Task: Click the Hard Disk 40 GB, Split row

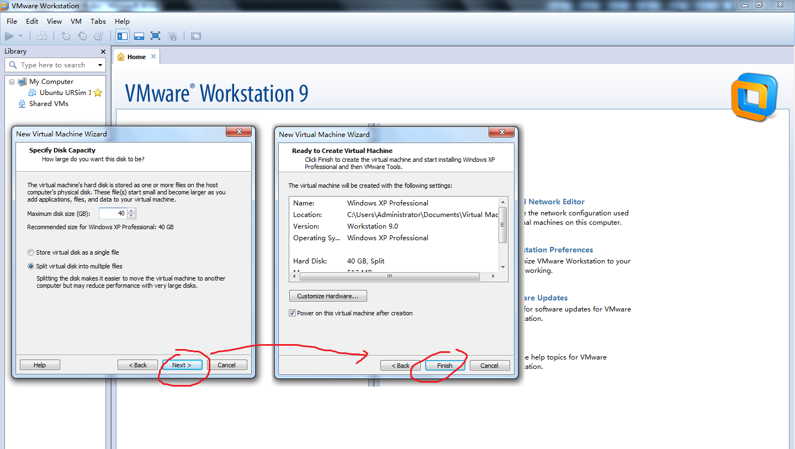Action: coord(394,261)
